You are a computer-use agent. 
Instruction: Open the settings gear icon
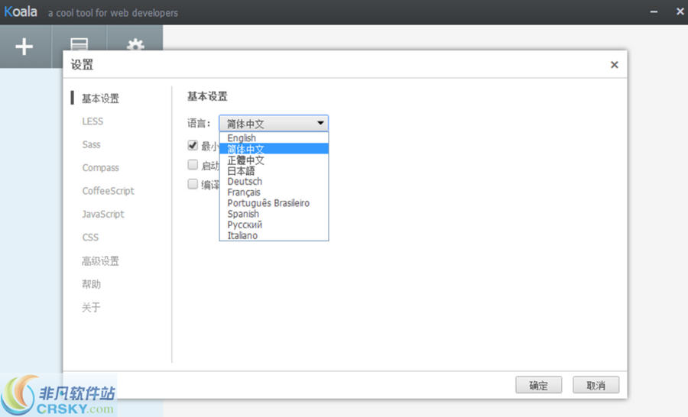pos(135,44)
